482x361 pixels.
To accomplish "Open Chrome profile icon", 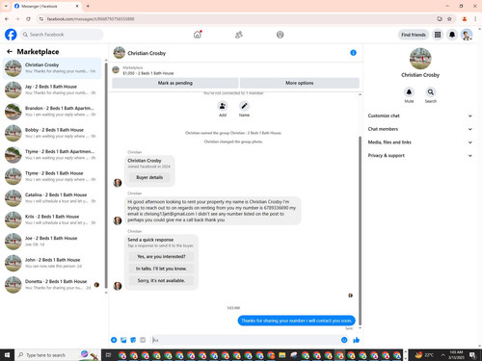I will point(465,19).
